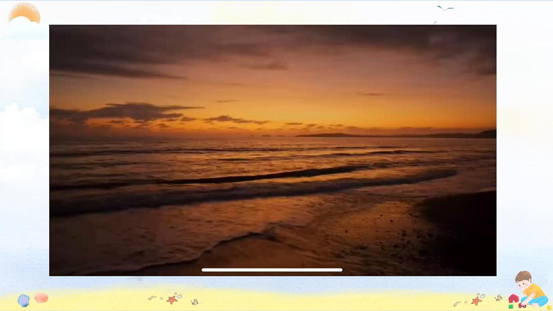Click the fish bone left of center starfish
Screen dimensions: 553x311
tap(152, 298)
